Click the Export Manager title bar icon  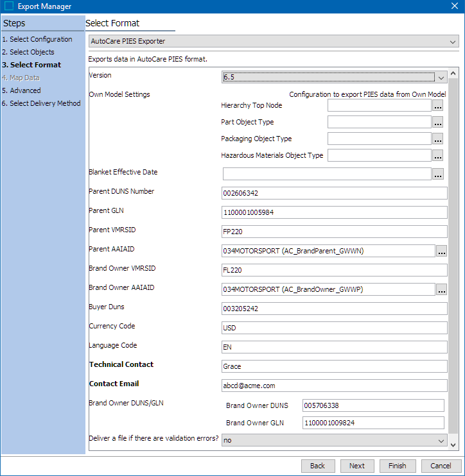click(9, 6)
